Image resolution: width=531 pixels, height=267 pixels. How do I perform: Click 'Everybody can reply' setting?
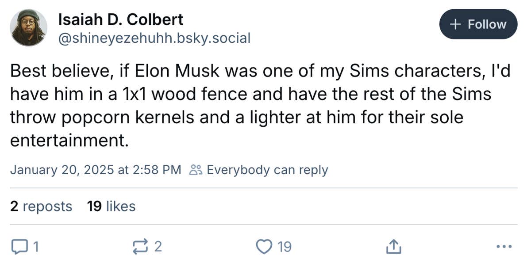tap(267, 169)
